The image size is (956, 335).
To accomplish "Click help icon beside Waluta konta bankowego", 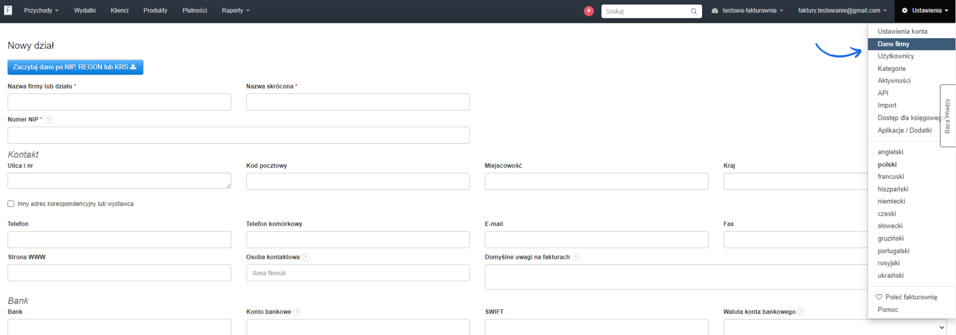I will pyautogui.click(x=801, y=312).
